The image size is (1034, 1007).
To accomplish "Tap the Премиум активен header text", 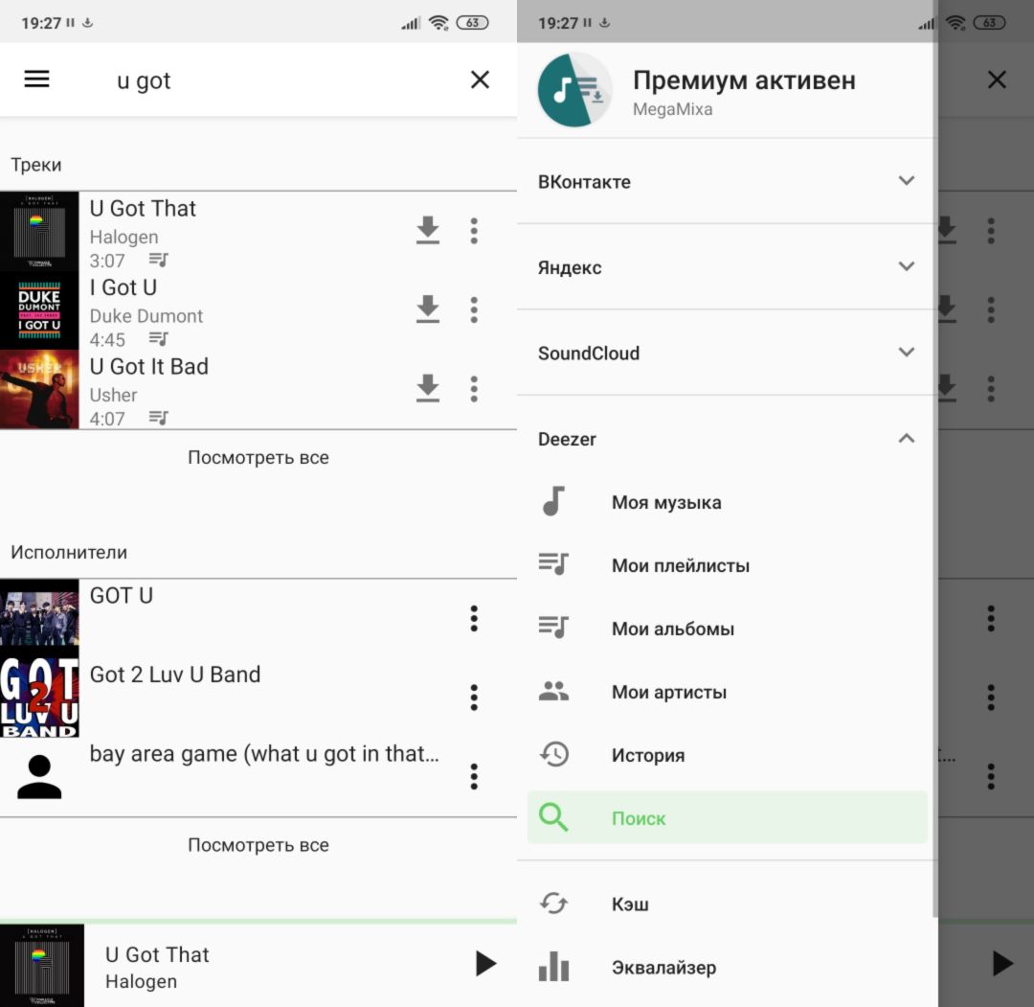I will click(744, 80).
